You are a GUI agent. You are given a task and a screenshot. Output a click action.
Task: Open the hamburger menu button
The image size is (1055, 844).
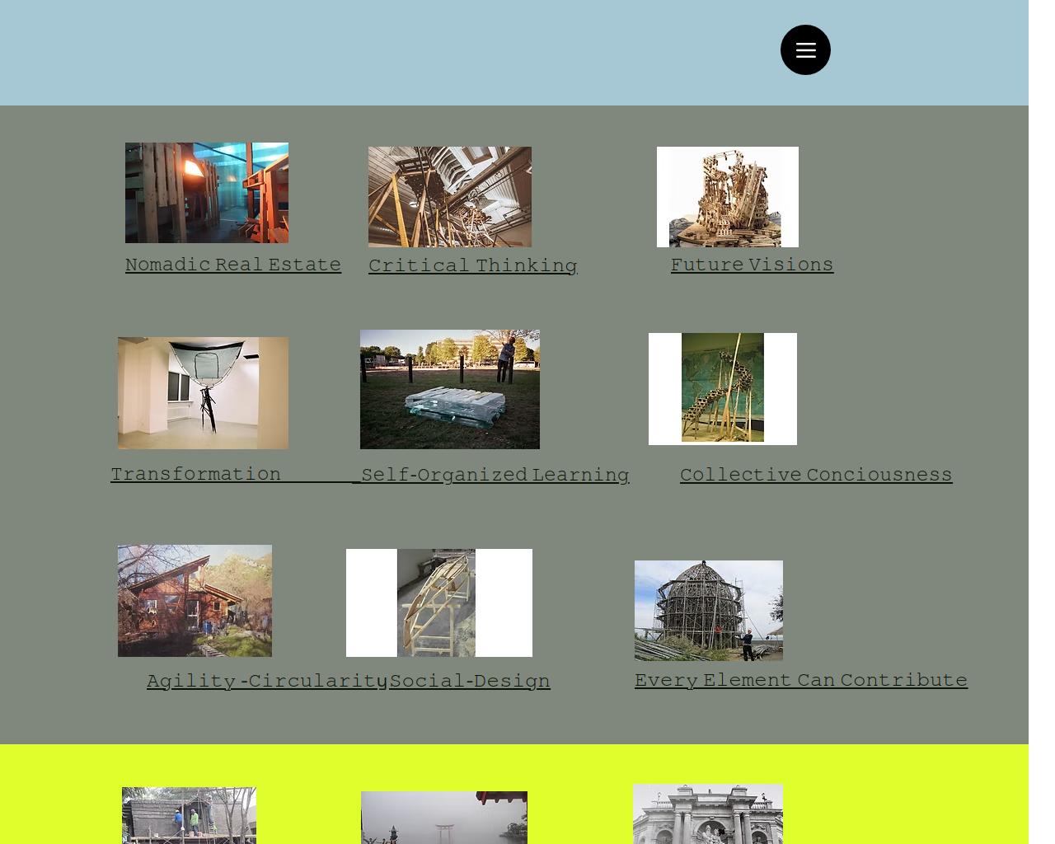click(805, 50)
